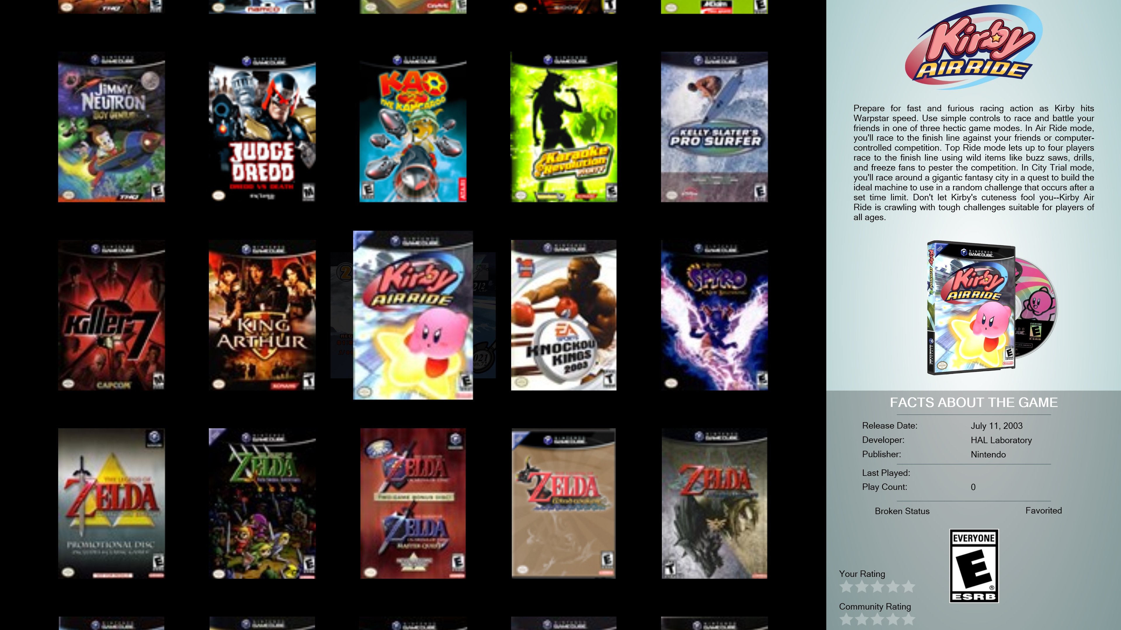Image resolution: width=1121 pixels, height=630 pixels.
Task: Open the Zelda Promotional Disc cover
Action: [111, 503]
